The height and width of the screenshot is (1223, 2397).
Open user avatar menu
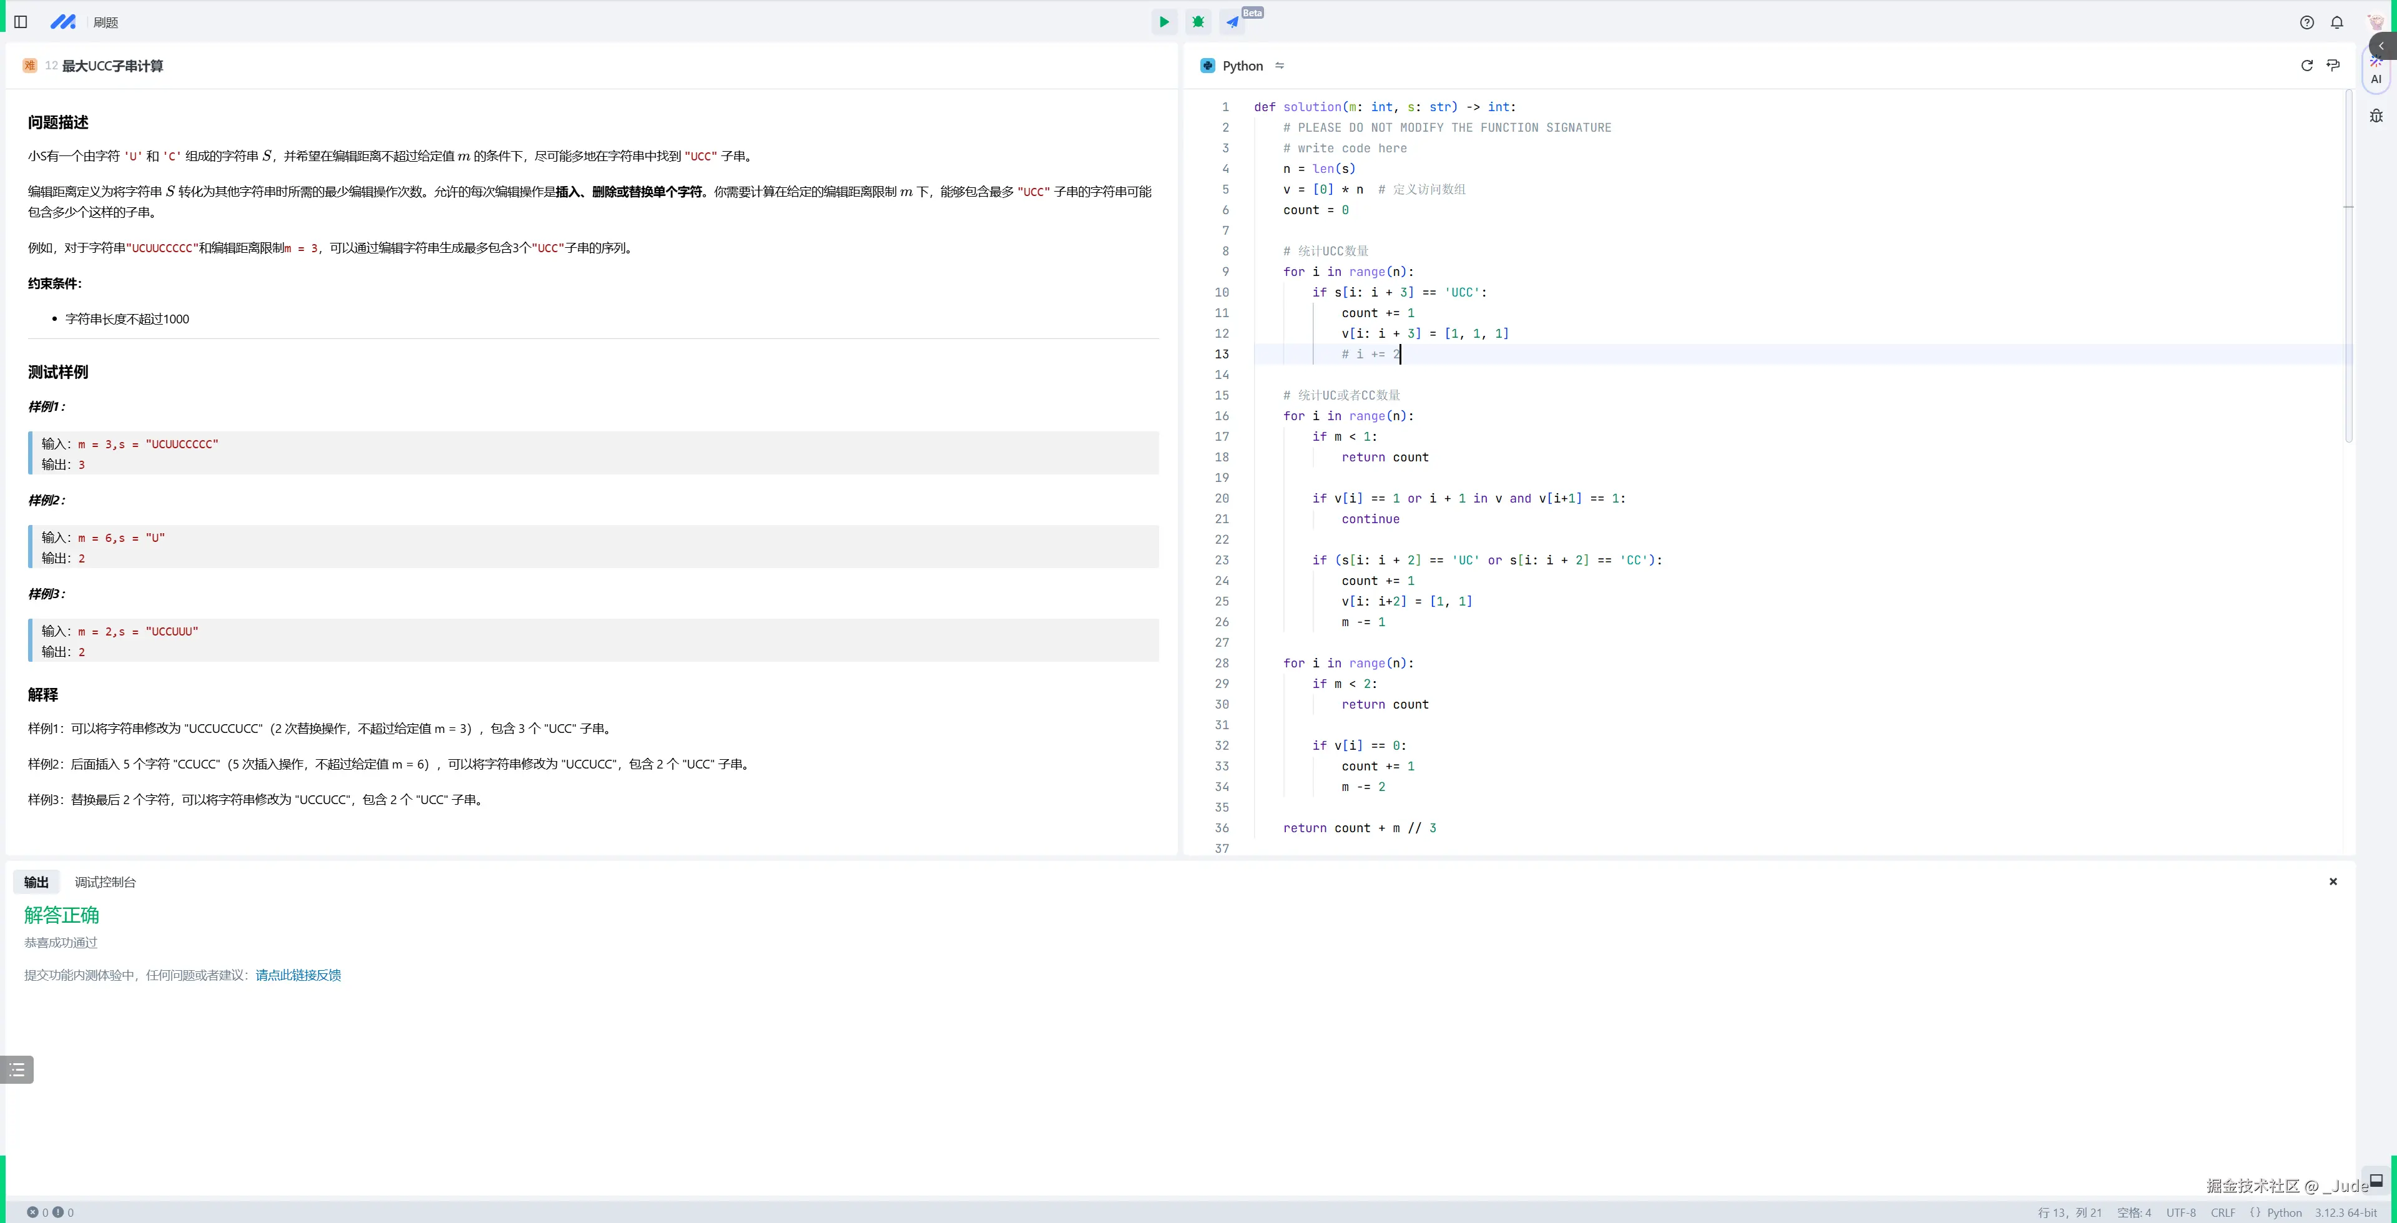(2376, 22)
